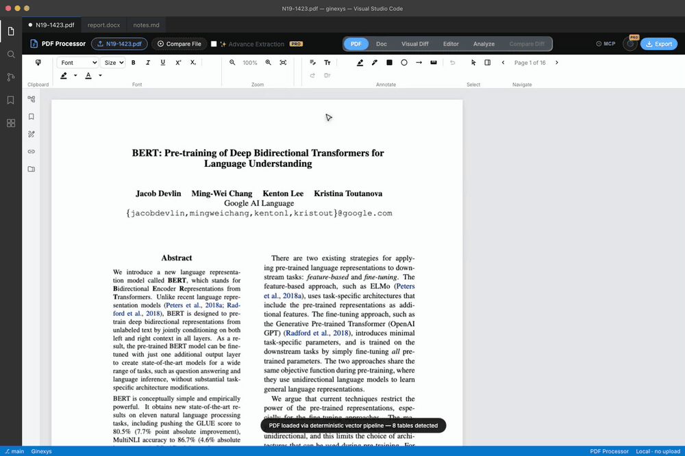Switch to the N19-1423.pdf editor tab
The width and height of the screenshot is (685, 456).
tap(51, 25)
